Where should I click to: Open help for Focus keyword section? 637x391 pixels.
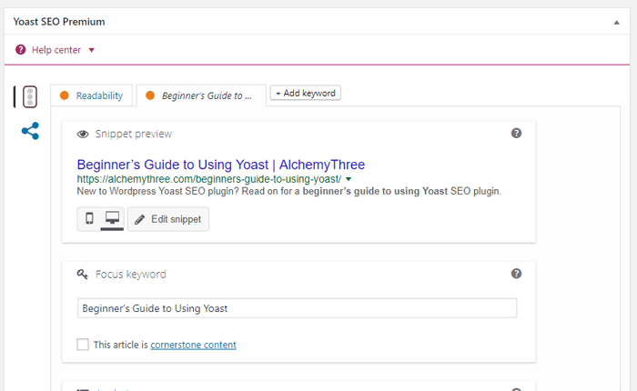point(516,274)
